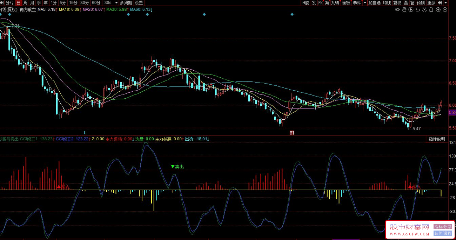This screenshot has width=456, height=240.
Task: Click the 买入 buy signal near right side
Action: (x=414, y=187)
